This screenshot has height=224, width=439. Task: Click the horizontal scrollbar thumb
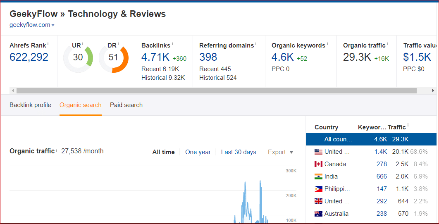tap(217, 91)
